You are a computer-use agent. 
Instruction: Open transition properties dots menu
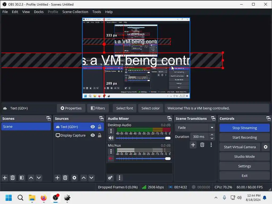click(211, 145)
